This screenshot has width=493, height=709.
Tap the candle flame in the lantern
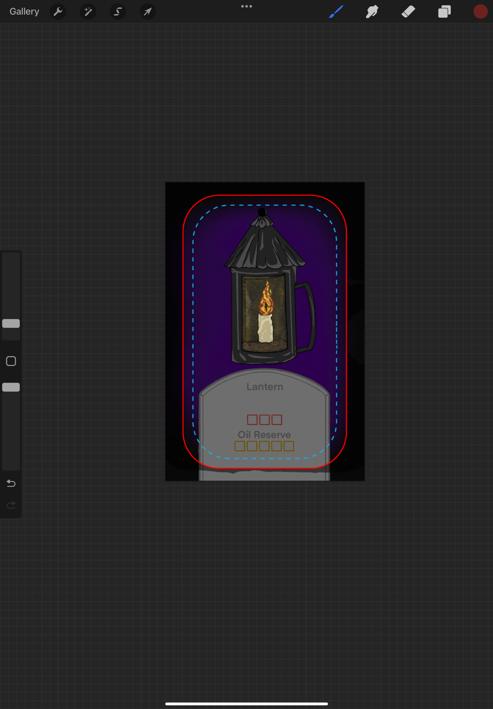click(266, 299)
